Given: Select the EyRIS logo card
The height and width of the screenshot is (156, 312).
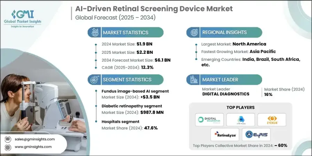Looking at the screenshot, I should tap(256, 135).
